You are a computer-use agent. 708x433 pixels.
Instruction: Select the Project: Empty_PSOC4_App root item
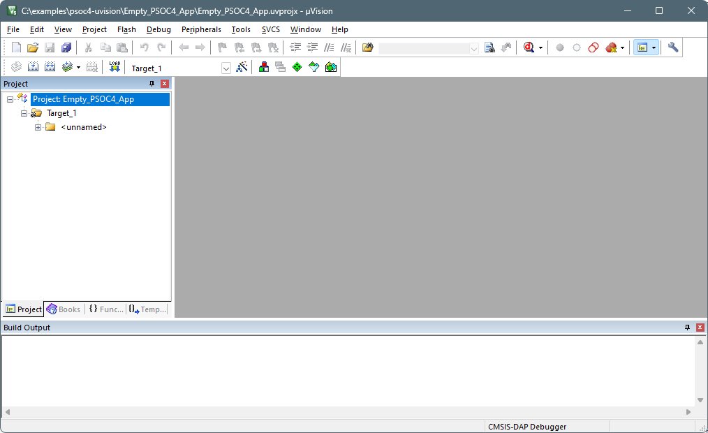click(83, 99)
